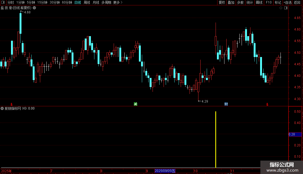This screenshot has width=303, height=174.
Task: Click the 返回 back button
Action: 297,2
